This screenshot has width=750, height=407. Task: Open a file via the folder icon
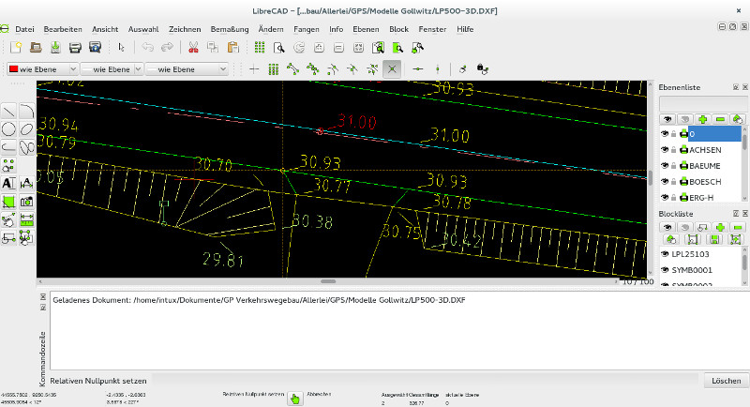[36, 47]
